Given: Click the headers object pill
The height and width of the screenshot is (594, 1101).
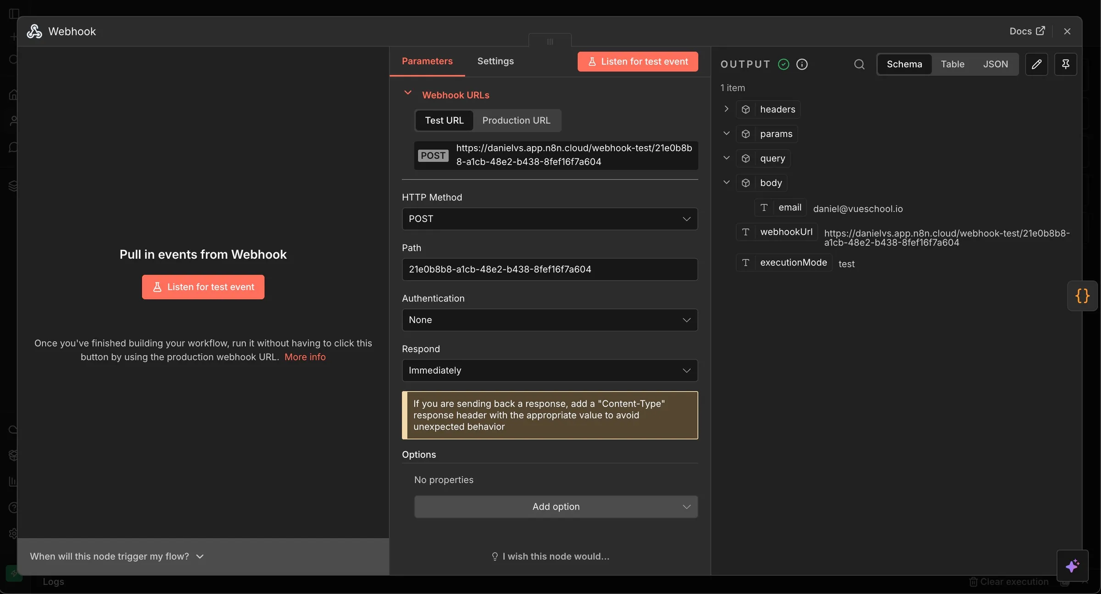Looking at the screenshot, I should [768, 109].
